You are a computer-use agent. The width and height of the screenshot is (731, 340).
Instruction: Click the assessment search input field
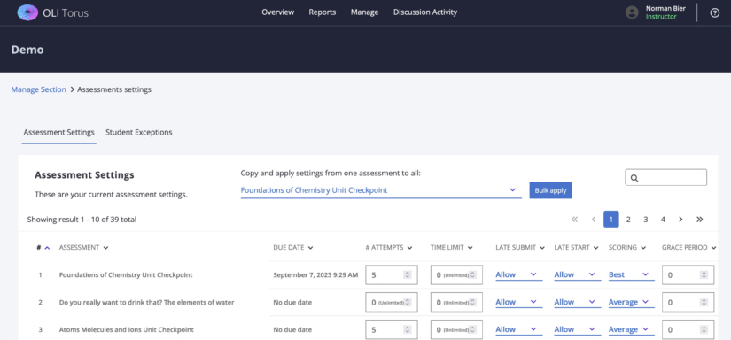[665, 177]
